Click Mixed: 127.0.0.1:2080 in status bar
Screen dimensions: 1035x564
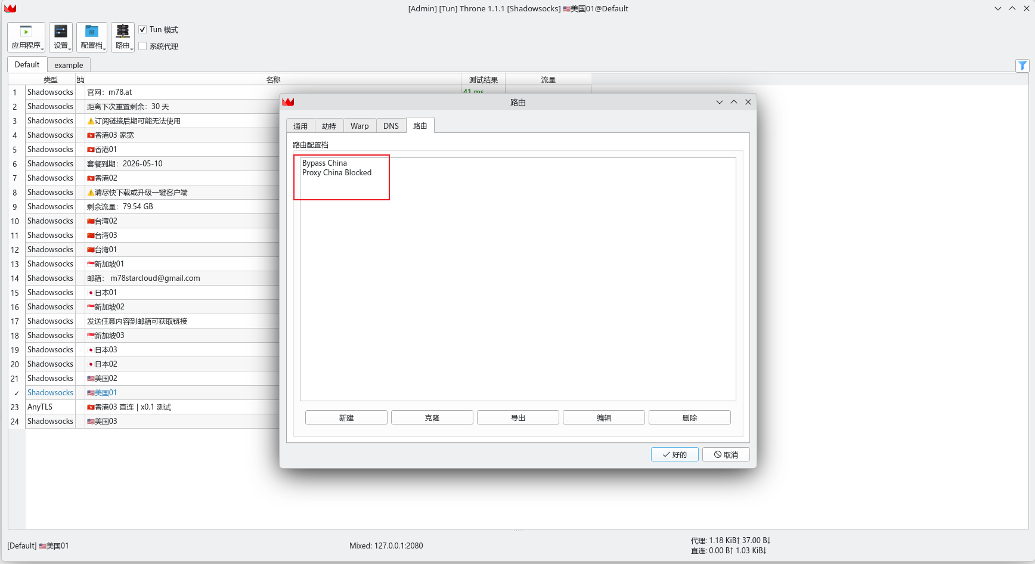pos(386,546)
